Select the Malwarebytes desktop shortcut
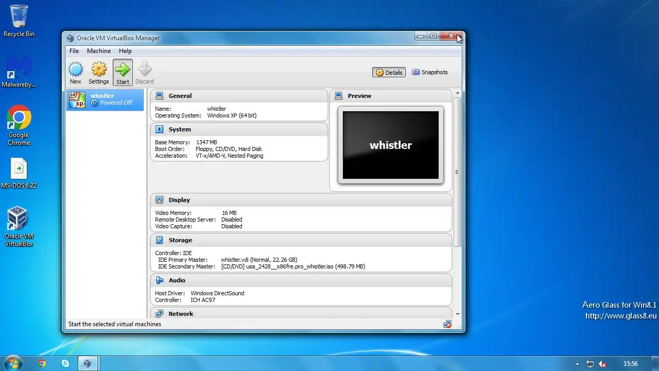Image resolution: width=659 pixels, height=371 pixels. point(19,72)
